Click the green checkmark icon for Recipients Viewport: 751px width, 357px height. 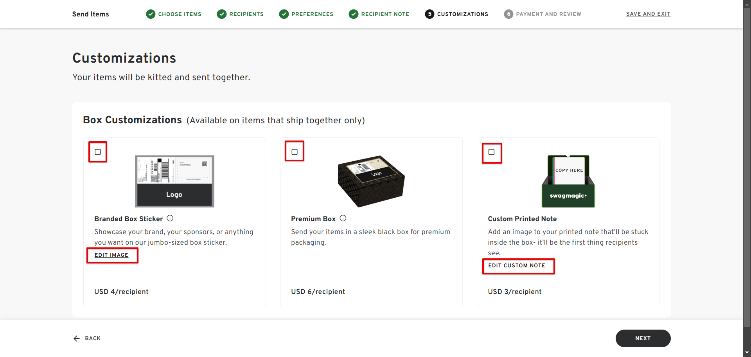(x=222, y=14)
